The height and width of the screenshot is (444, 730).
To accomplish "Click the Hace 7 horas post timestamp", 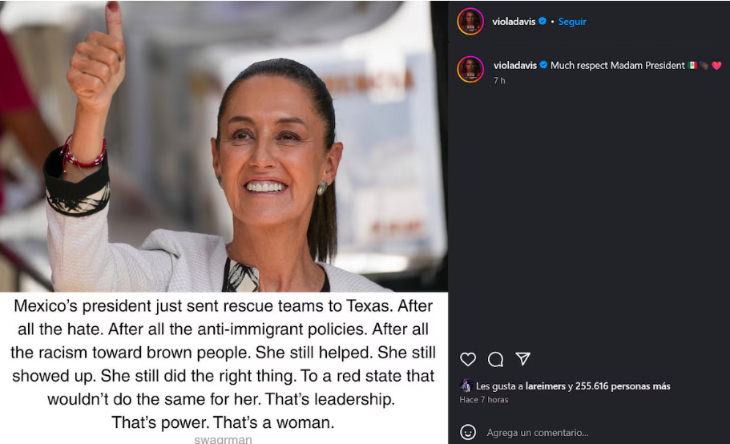I will tap(484, 399).
